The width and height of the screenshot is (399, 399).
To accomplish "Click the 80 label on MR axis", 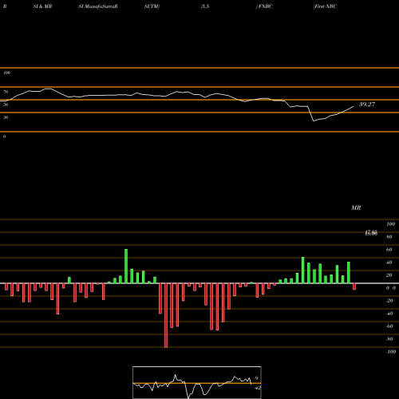I will 389,237.
